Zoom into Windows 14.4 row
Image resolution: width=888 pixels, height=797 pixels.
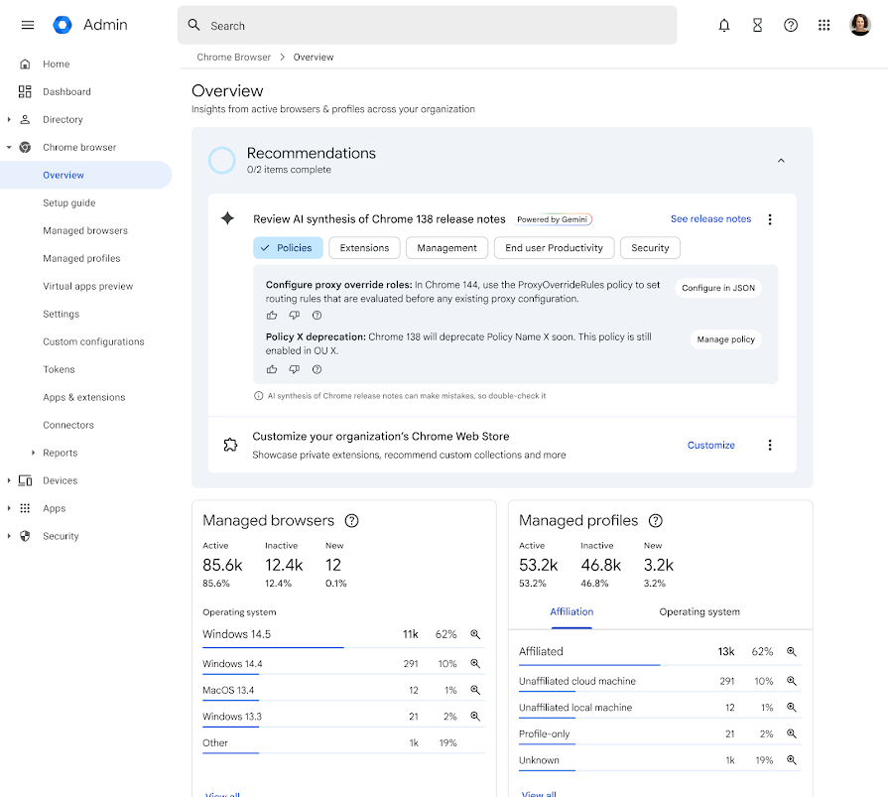[x=475, y=663]
